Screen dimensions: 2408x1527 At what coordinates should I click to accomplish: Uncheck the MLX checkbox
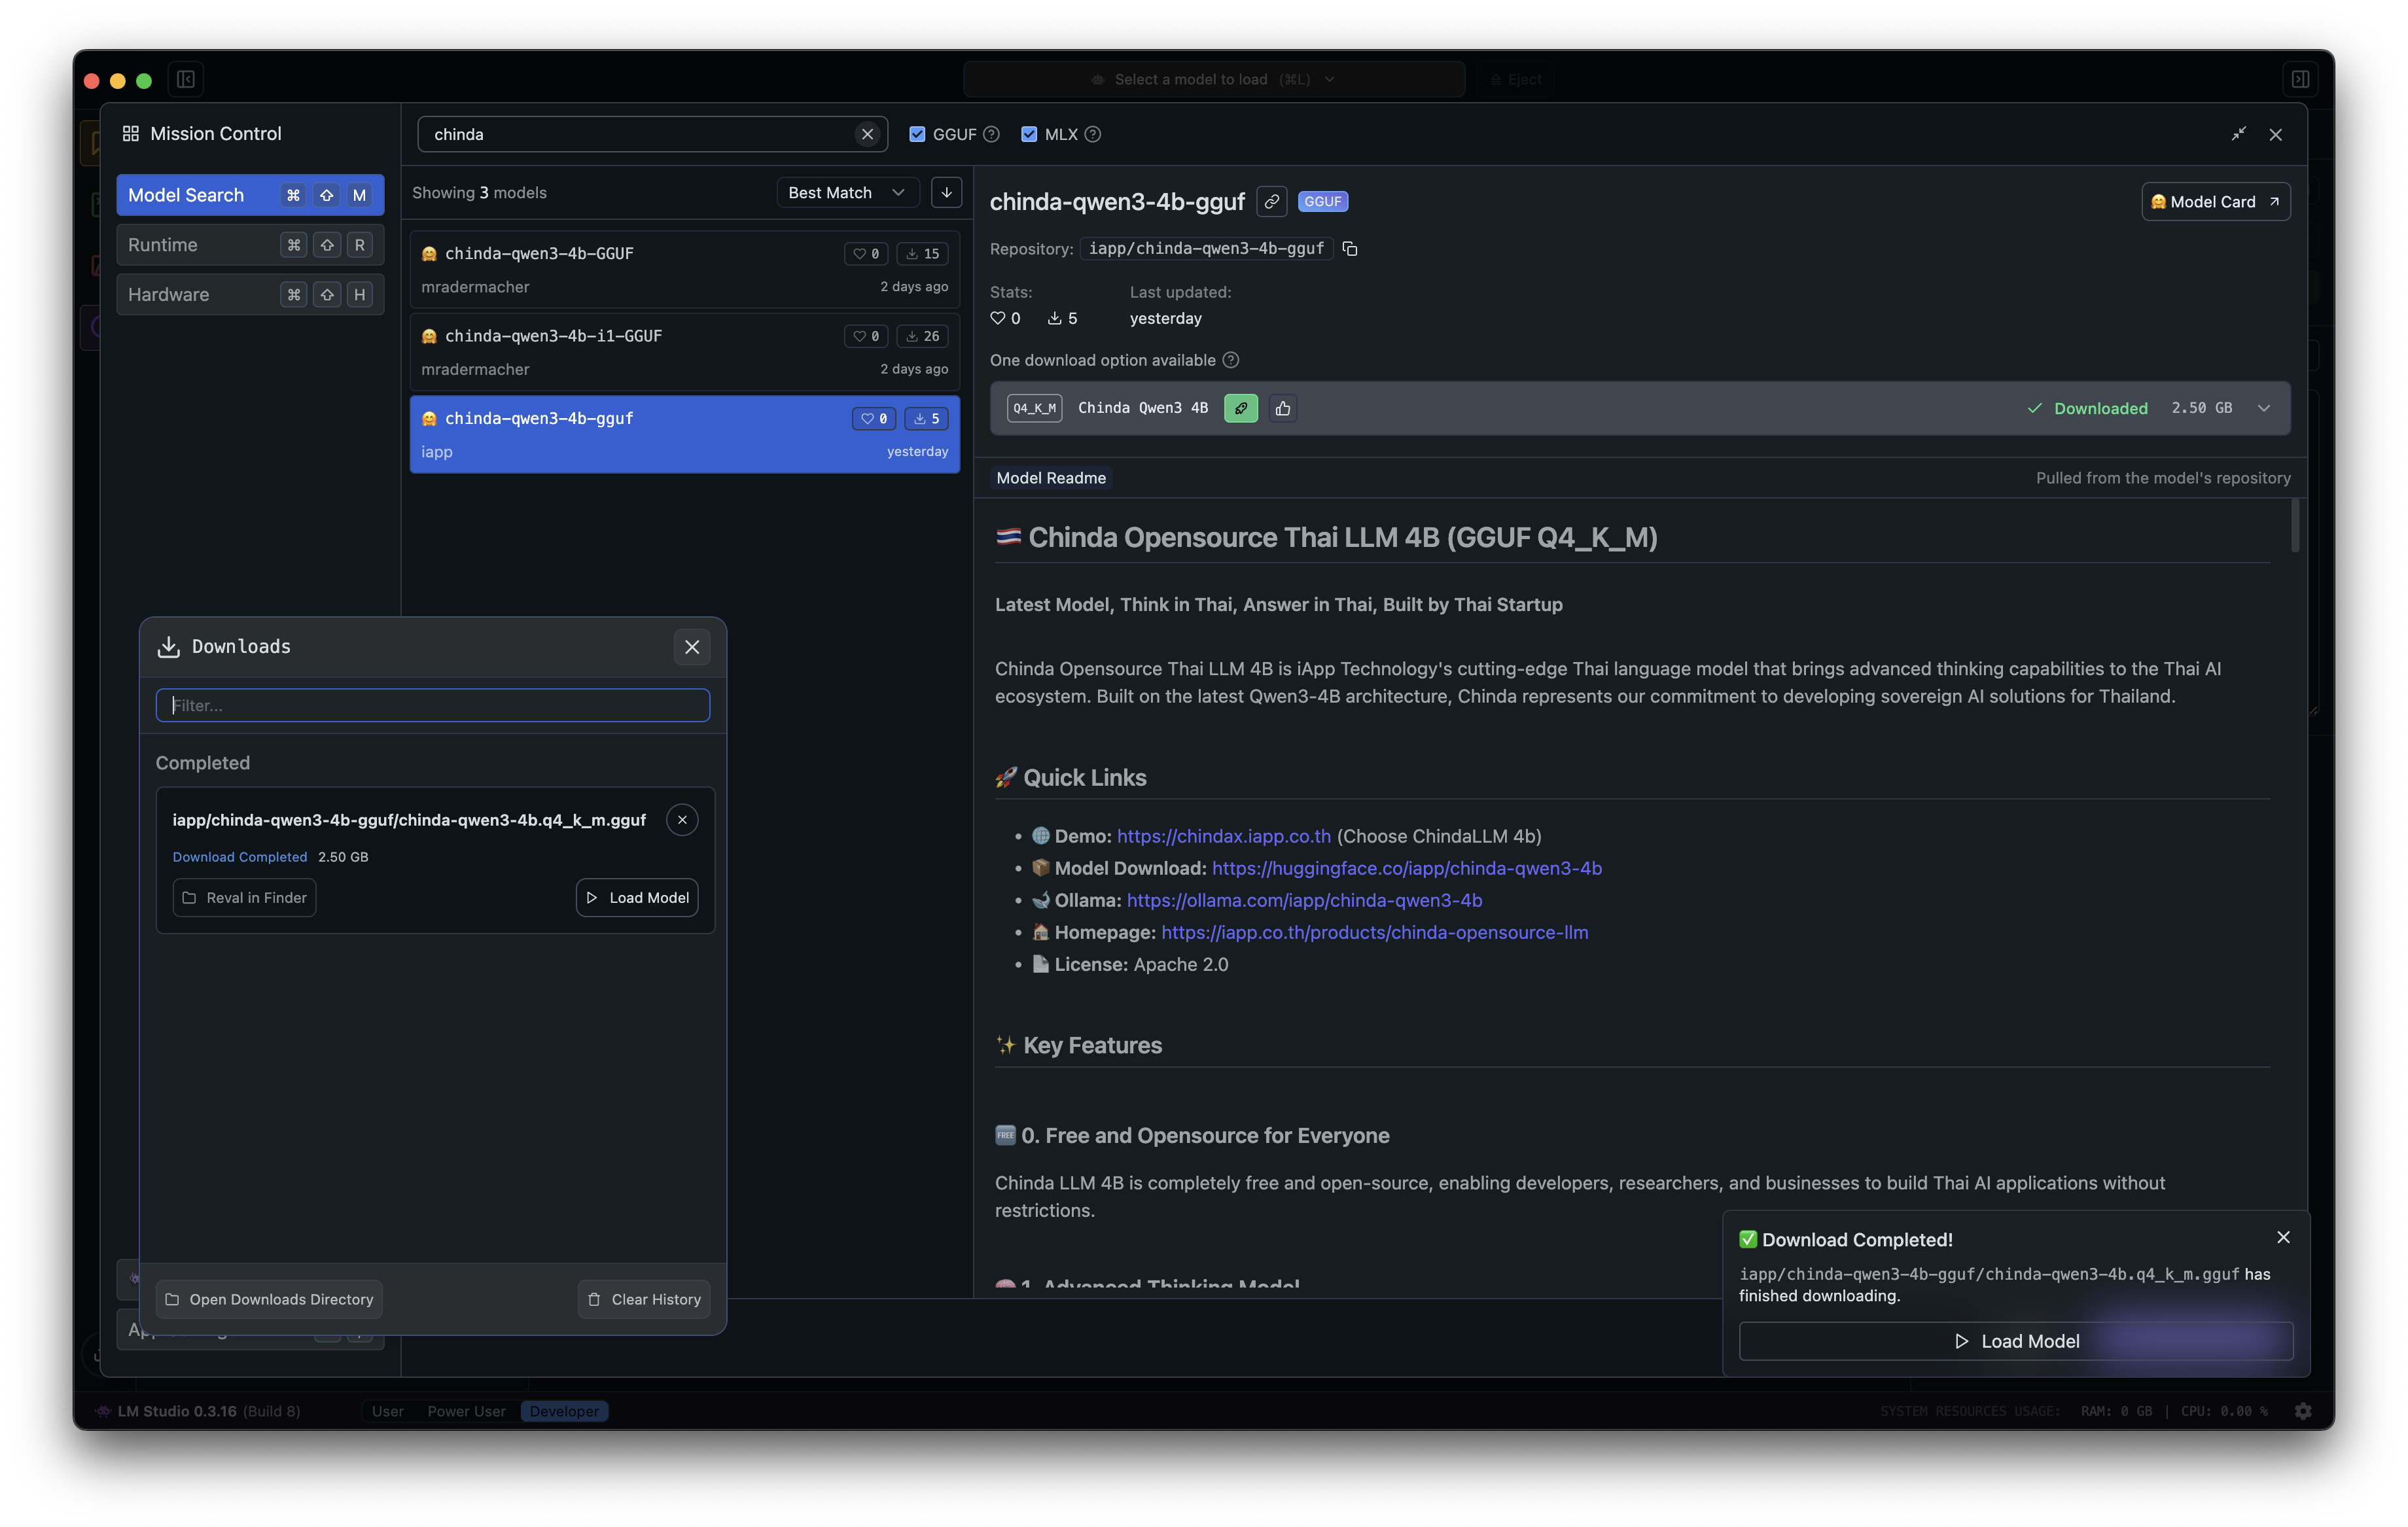coord(1028,134)
